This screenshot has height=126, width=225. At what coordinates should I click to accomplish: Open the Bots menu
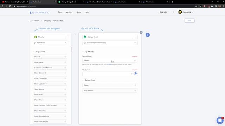(60, 12)
